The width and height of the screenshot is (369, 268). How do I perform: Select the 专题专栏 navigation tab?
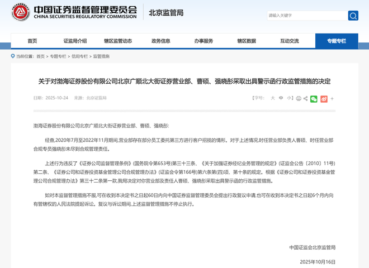337,41
